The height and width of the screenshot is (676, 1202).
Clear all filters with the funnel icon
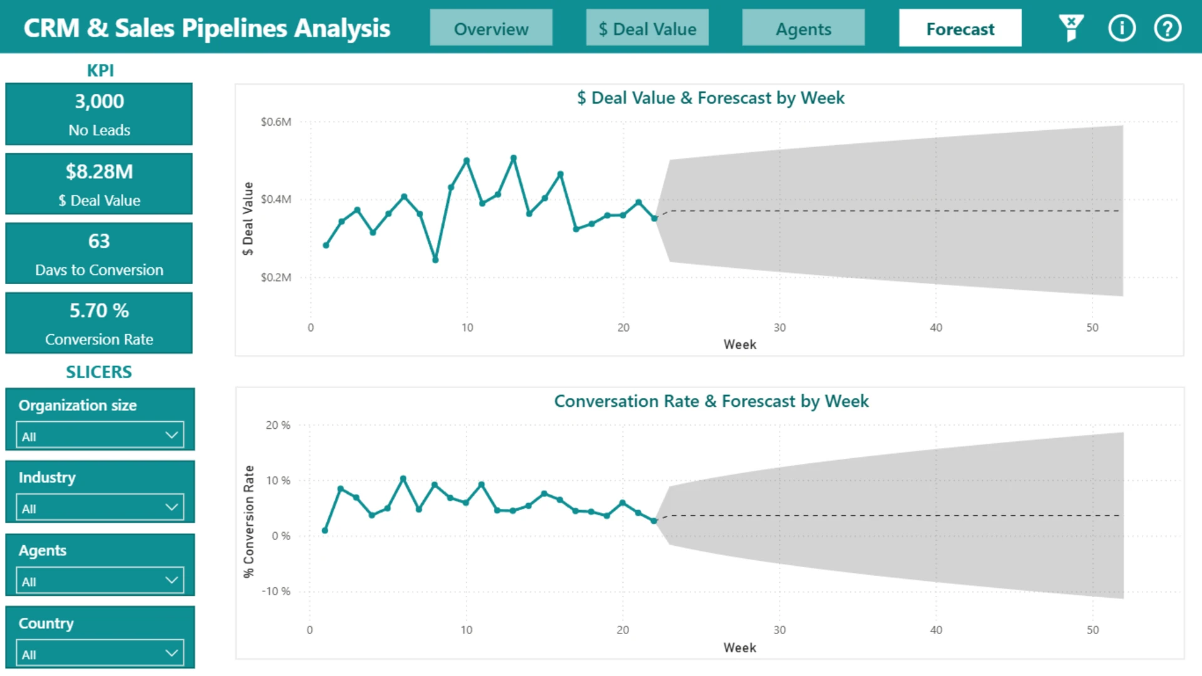(x=1071, y=28)
